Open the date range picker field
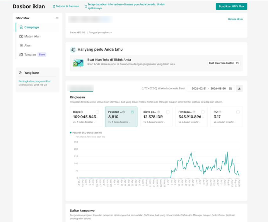Screen dimensions: 268x222 tap(211, 89)
